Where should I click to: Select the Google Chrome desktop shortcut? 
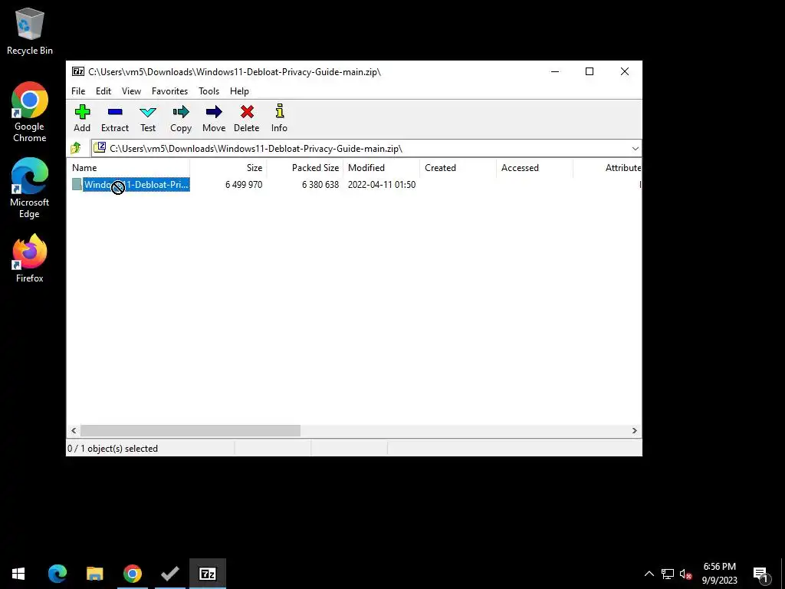(30, 112)
